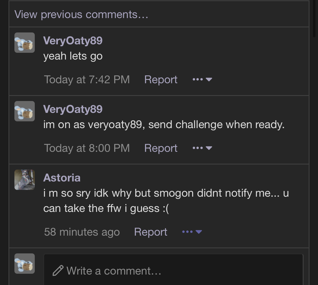Click Astoria's avatar image
This screenshot has width=318, height=285.
pos(25,180)
